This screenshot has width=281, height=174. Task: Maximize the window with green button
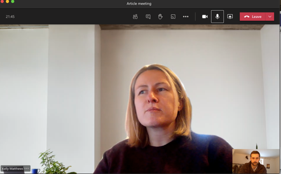pos(13,1)
